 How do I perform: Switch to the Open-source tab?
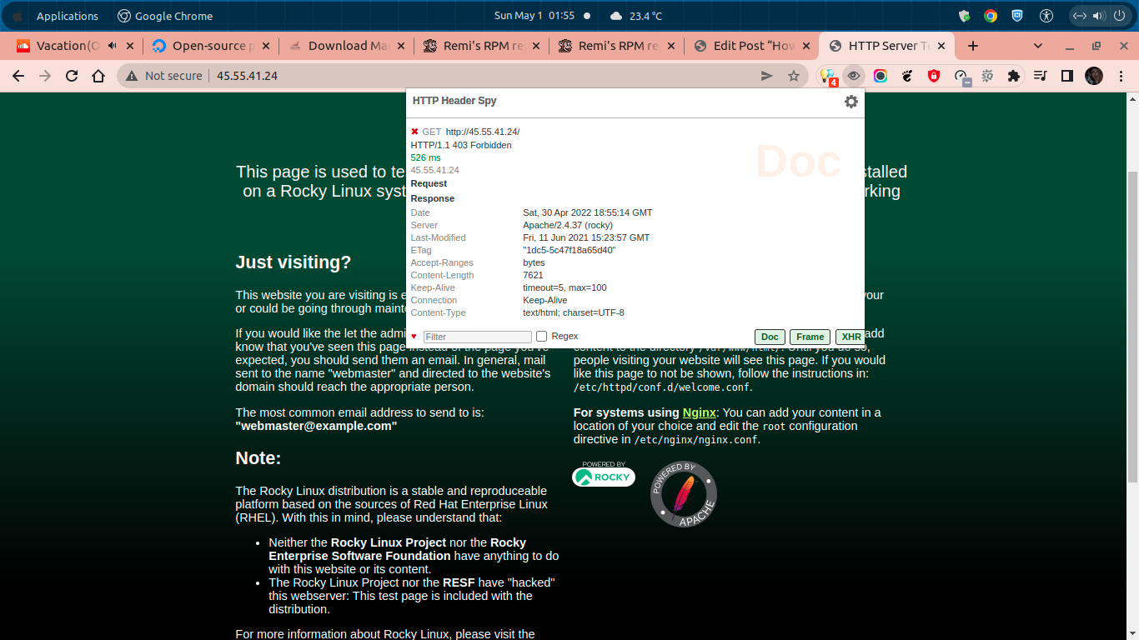click(x=211, y=46)
